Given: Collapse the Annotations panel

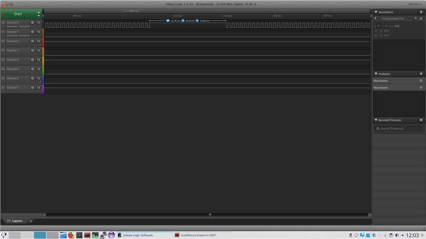Looking at the screenshot, I should point(376,12).
